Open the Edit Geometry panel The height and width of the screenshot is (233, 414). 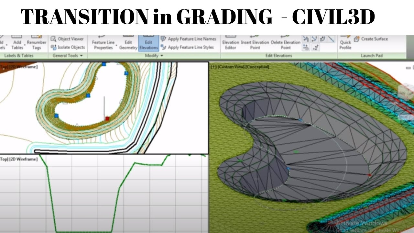[128, 43]
